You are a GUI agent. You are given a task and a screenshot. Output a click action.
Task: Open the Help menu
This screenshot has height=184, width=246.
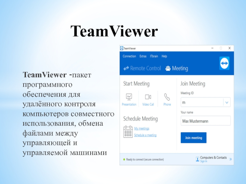(165, 56)
